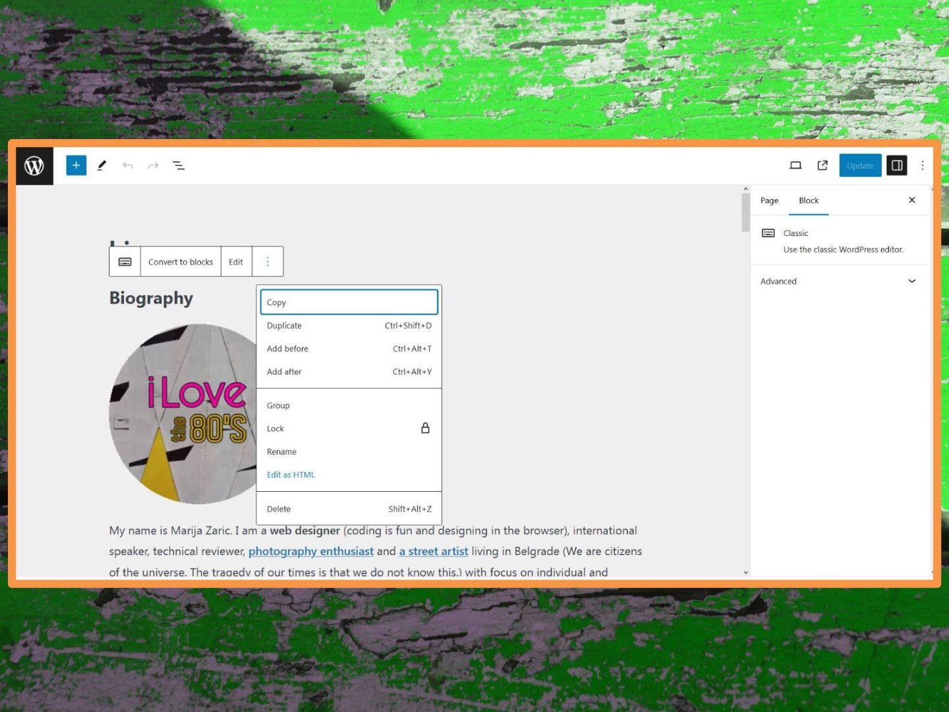Open the device preview laptop icon
949x712 pixels.
795,165
